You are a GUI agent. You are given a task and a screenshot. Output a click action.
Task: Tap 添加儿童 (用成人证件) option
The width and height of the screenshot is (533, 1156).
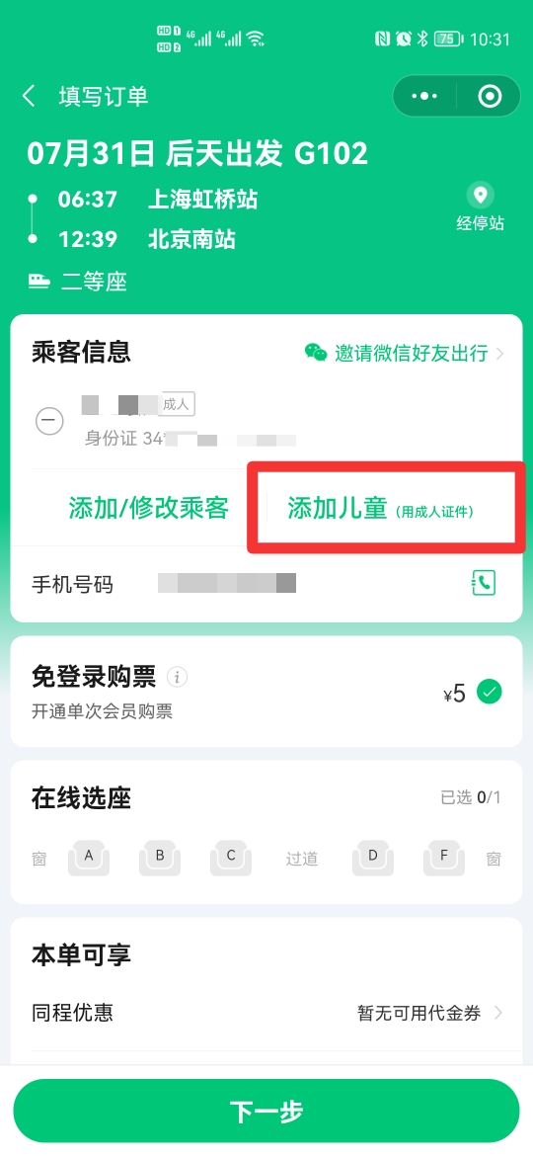click(x=381, y=510)
